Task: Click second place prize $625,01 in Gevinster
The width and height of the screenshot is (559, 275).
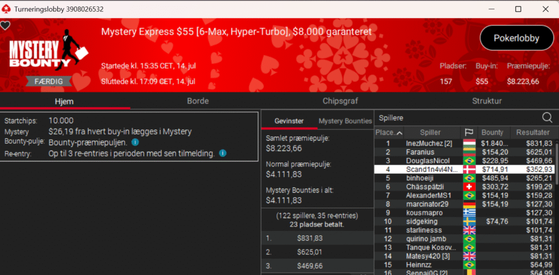Action: 310,252
